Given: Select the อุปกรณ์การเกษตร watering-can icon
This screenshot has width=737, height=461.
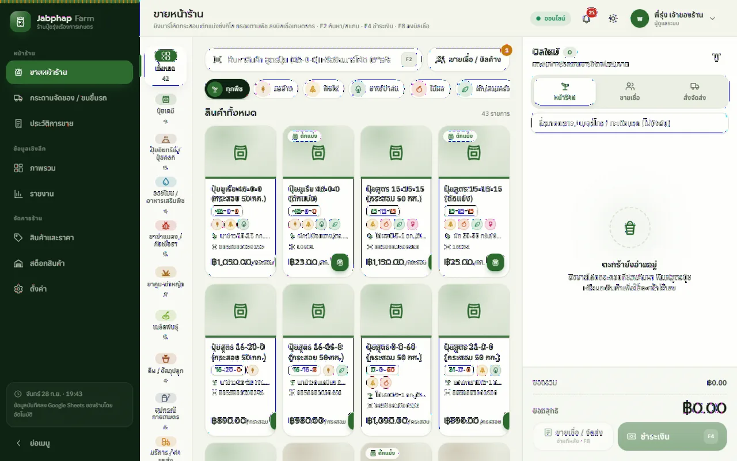Looking at the screenshot, I should (x=166, y=398).
